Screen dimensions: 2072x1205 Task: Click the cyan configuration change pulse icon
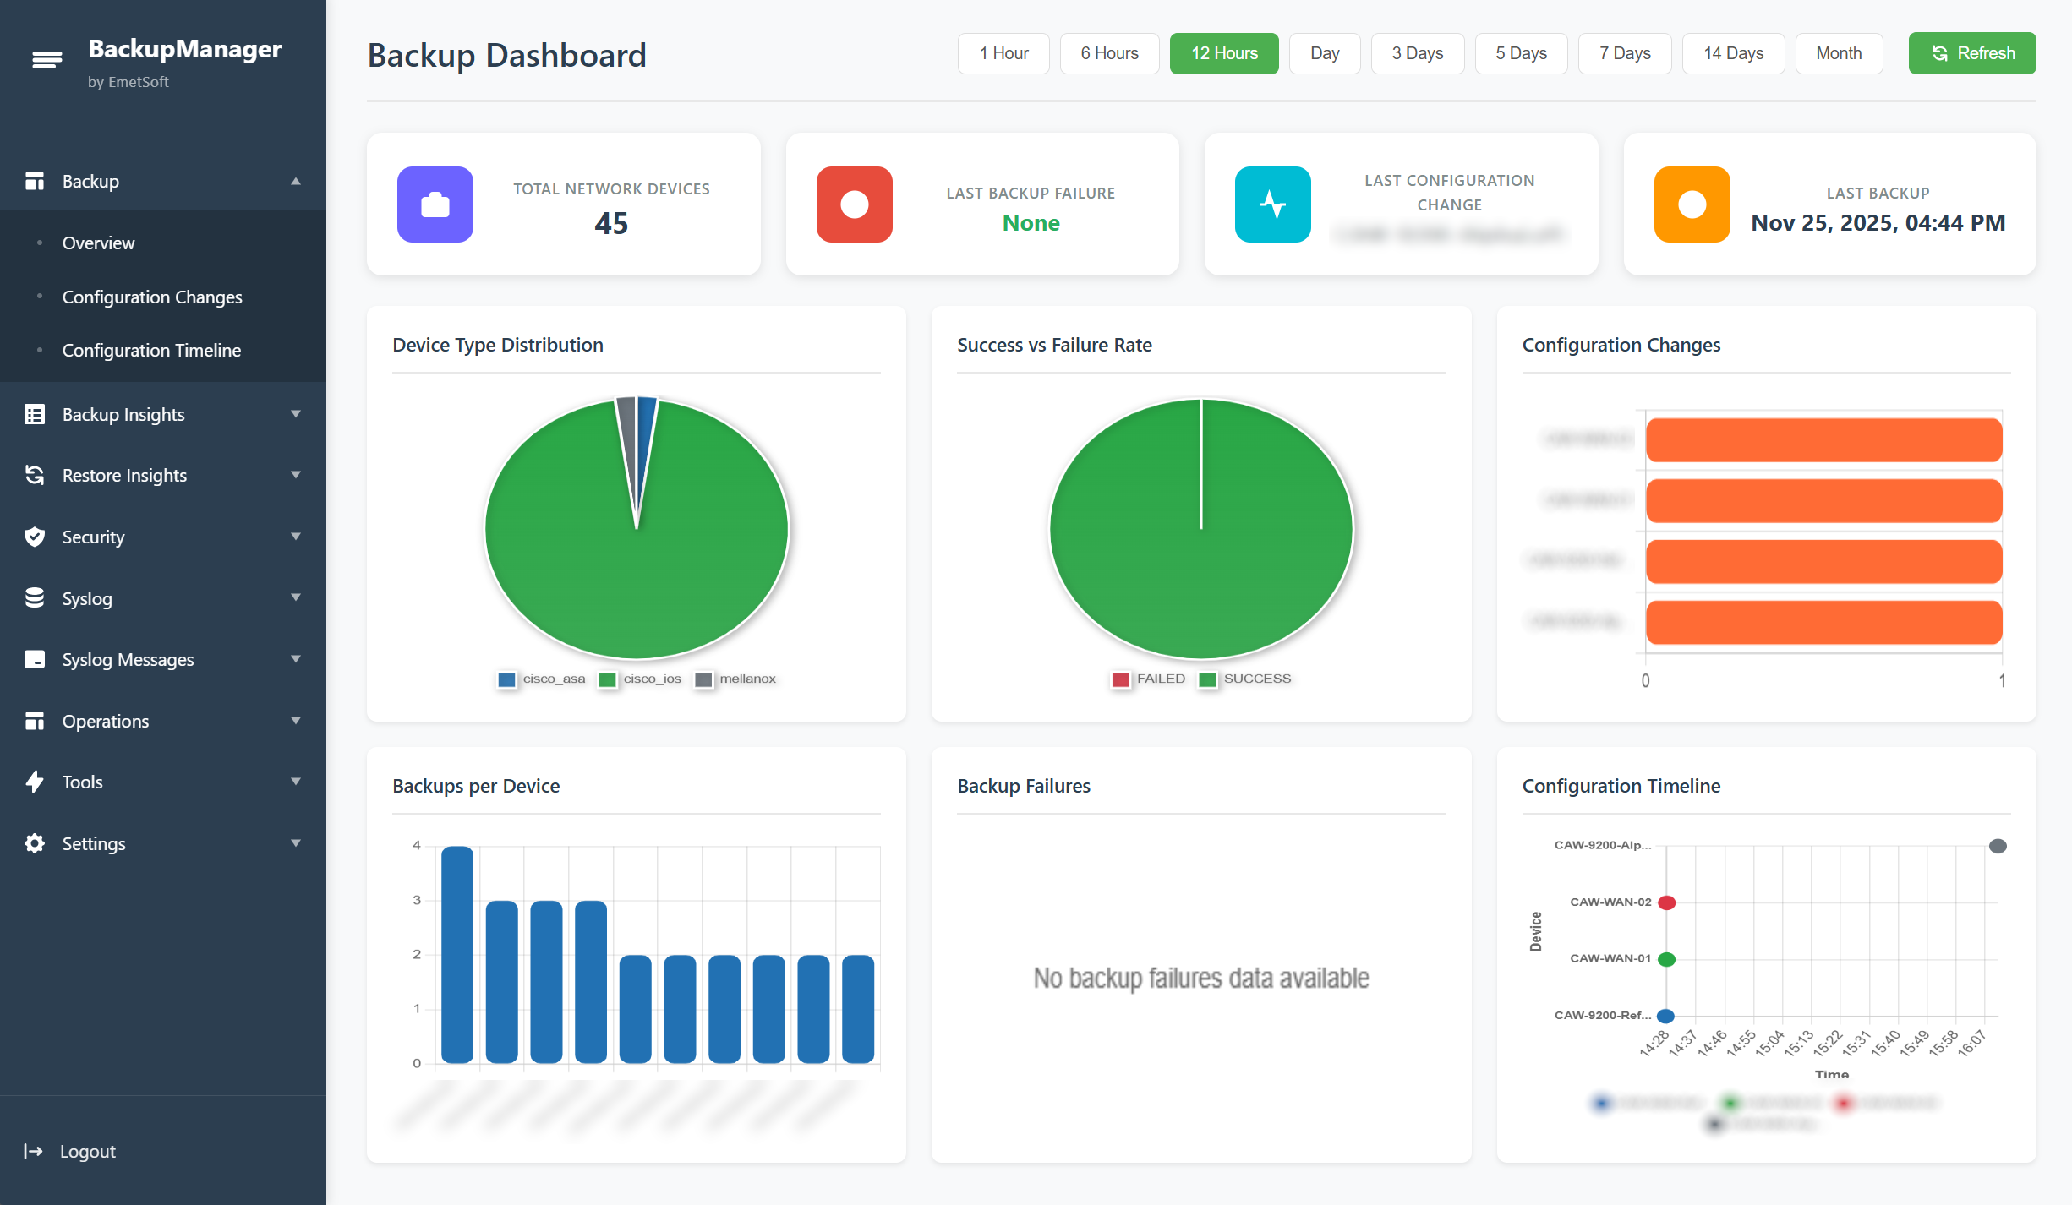coord(1273,204)
